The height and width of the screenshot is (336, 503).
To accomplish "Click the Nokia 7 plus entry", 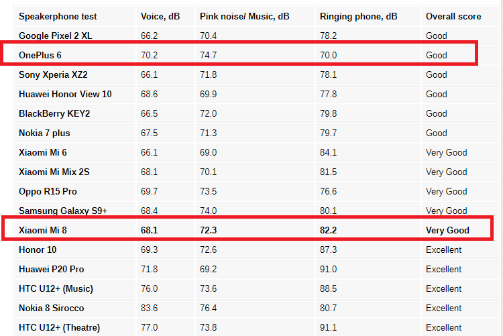I will tap(44, 133).
